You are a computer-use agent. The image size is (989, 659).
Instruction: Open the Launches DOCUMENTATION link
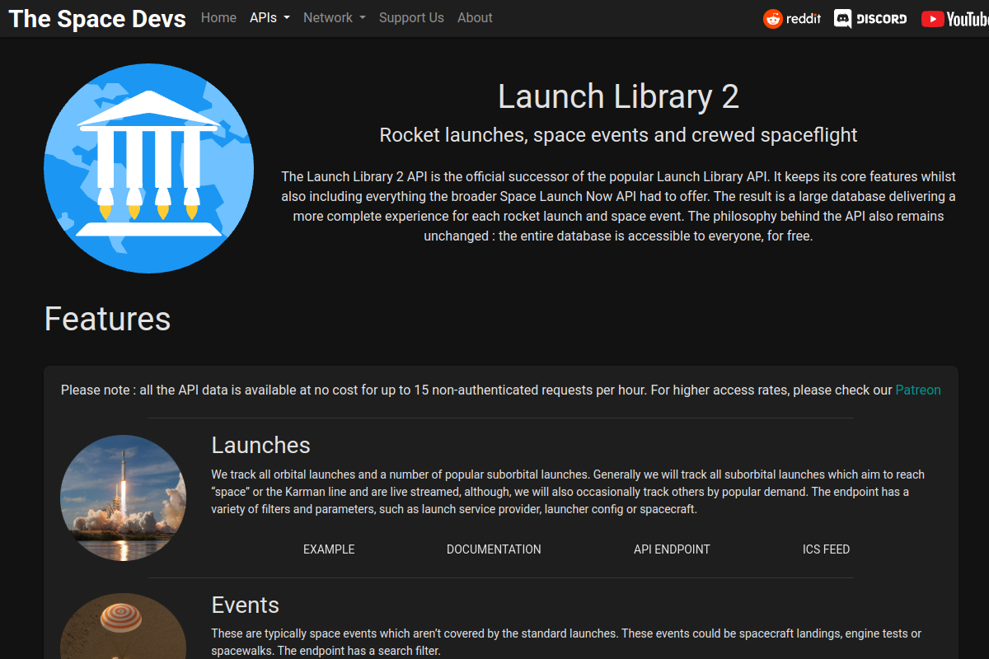point(494,549)
